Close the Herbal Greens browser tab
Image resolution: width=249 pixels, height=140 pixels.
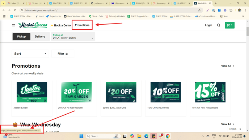[x=210, y=3]
